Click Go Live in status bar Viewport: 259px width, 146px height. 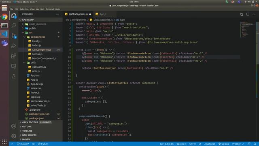[224, 144]
